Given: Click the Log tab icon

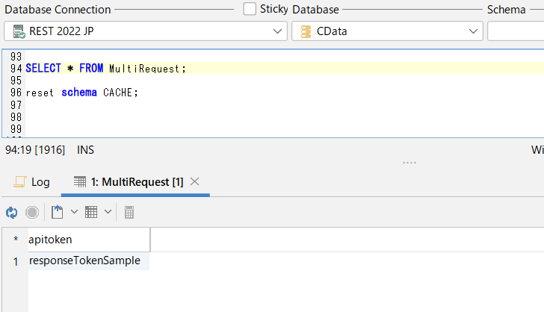Looking at the screenshot, I should [20, 181].
